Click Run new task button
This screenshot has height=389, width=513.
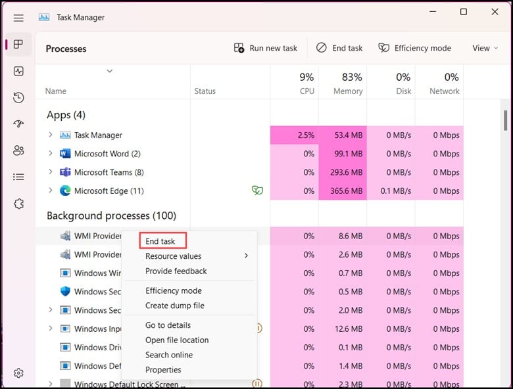pyautogui.click(x=266, y=48)
